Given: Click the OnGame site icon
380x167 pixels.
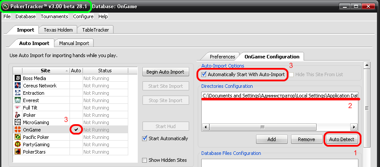Looking at the screenshot, I should [18, 130].
